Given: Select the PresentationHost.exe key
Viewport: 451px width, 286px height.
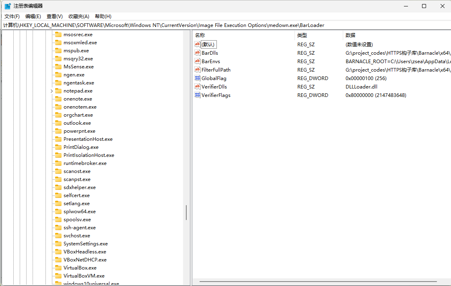Looking at the screenshot, I should [88, 139].
